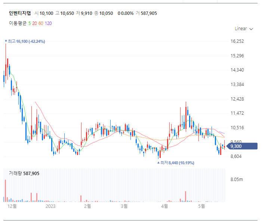Toggle the 60-day moving average
Screen dimensions: 262x222
point(41,23)
